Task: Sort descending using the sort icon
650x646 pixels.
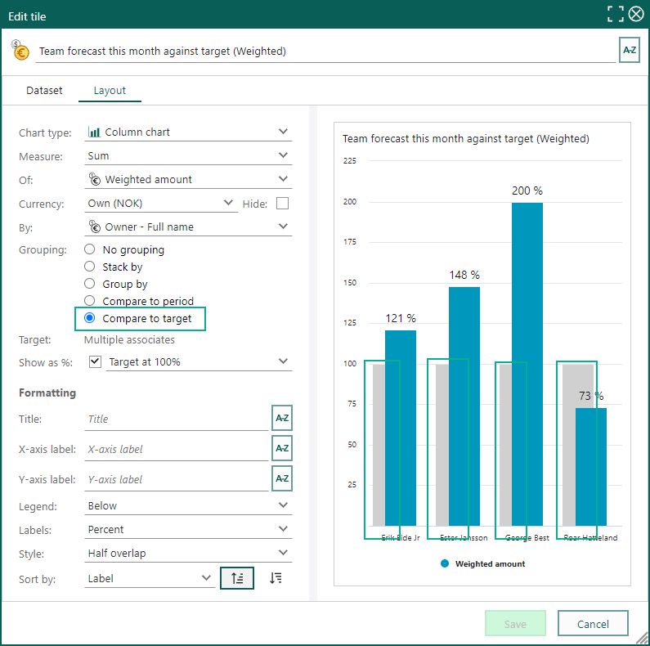Action: point(276,578)
